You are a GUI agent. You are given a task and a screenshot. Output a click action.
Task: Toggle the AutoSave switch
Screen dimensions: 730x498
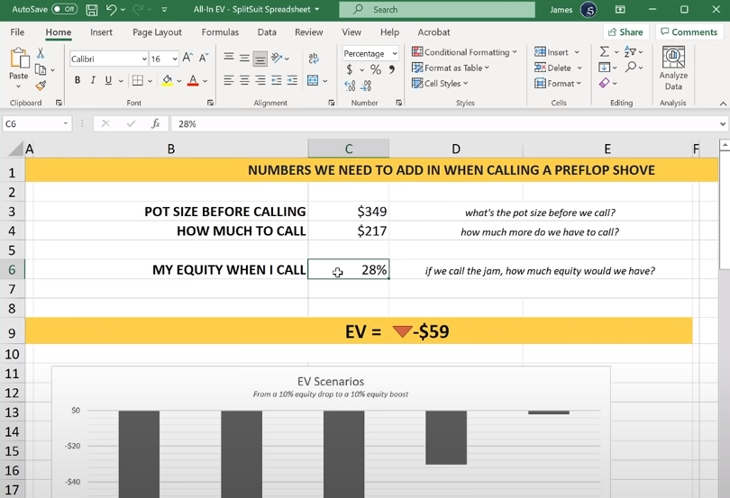click(64, 9)
